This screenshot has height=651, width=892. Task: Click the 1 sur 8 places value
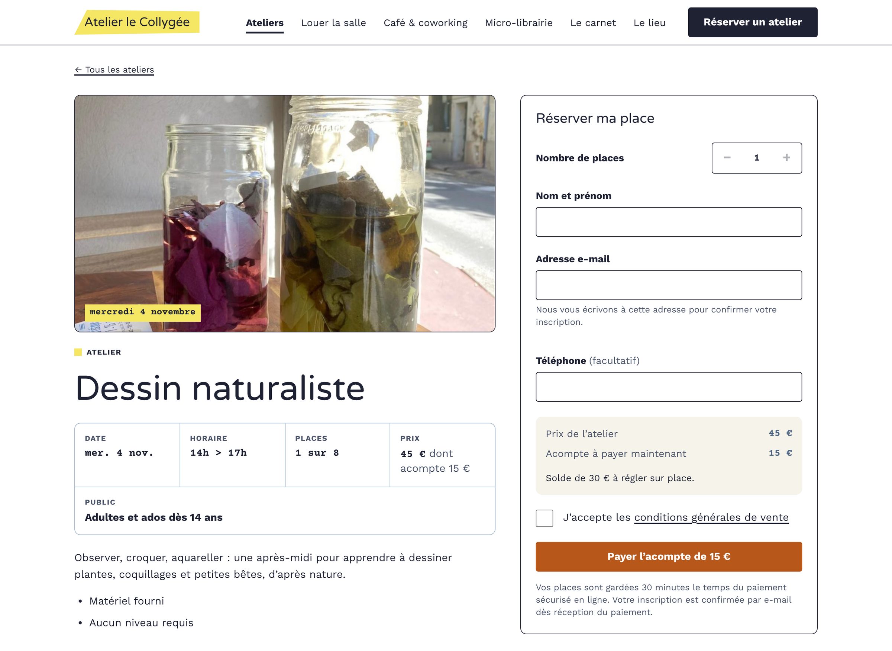pyautogui.click(x=317, y=453)
